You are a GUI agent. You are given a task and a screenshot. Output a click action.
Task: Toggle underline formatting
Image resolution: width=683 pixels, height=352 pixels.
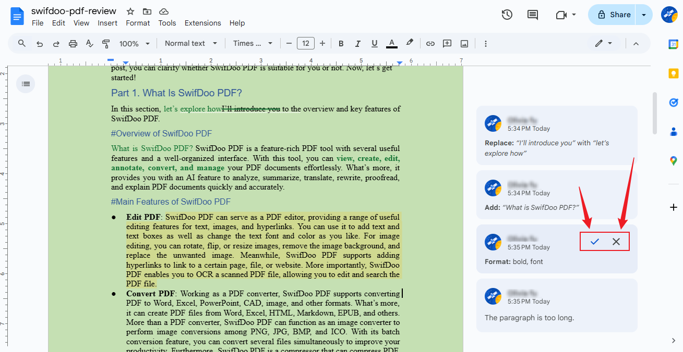tap(375, 44)
